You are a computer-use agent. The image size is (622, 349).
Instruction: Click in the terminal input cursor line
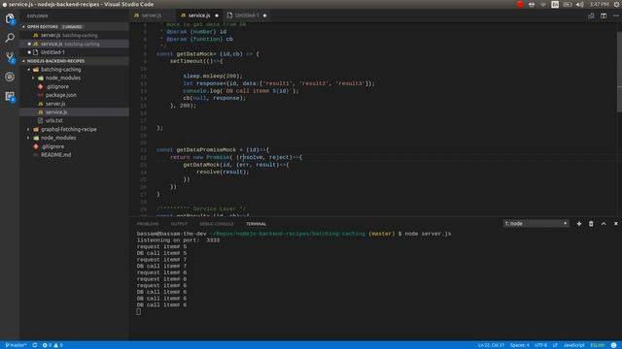tap(138, 312)
